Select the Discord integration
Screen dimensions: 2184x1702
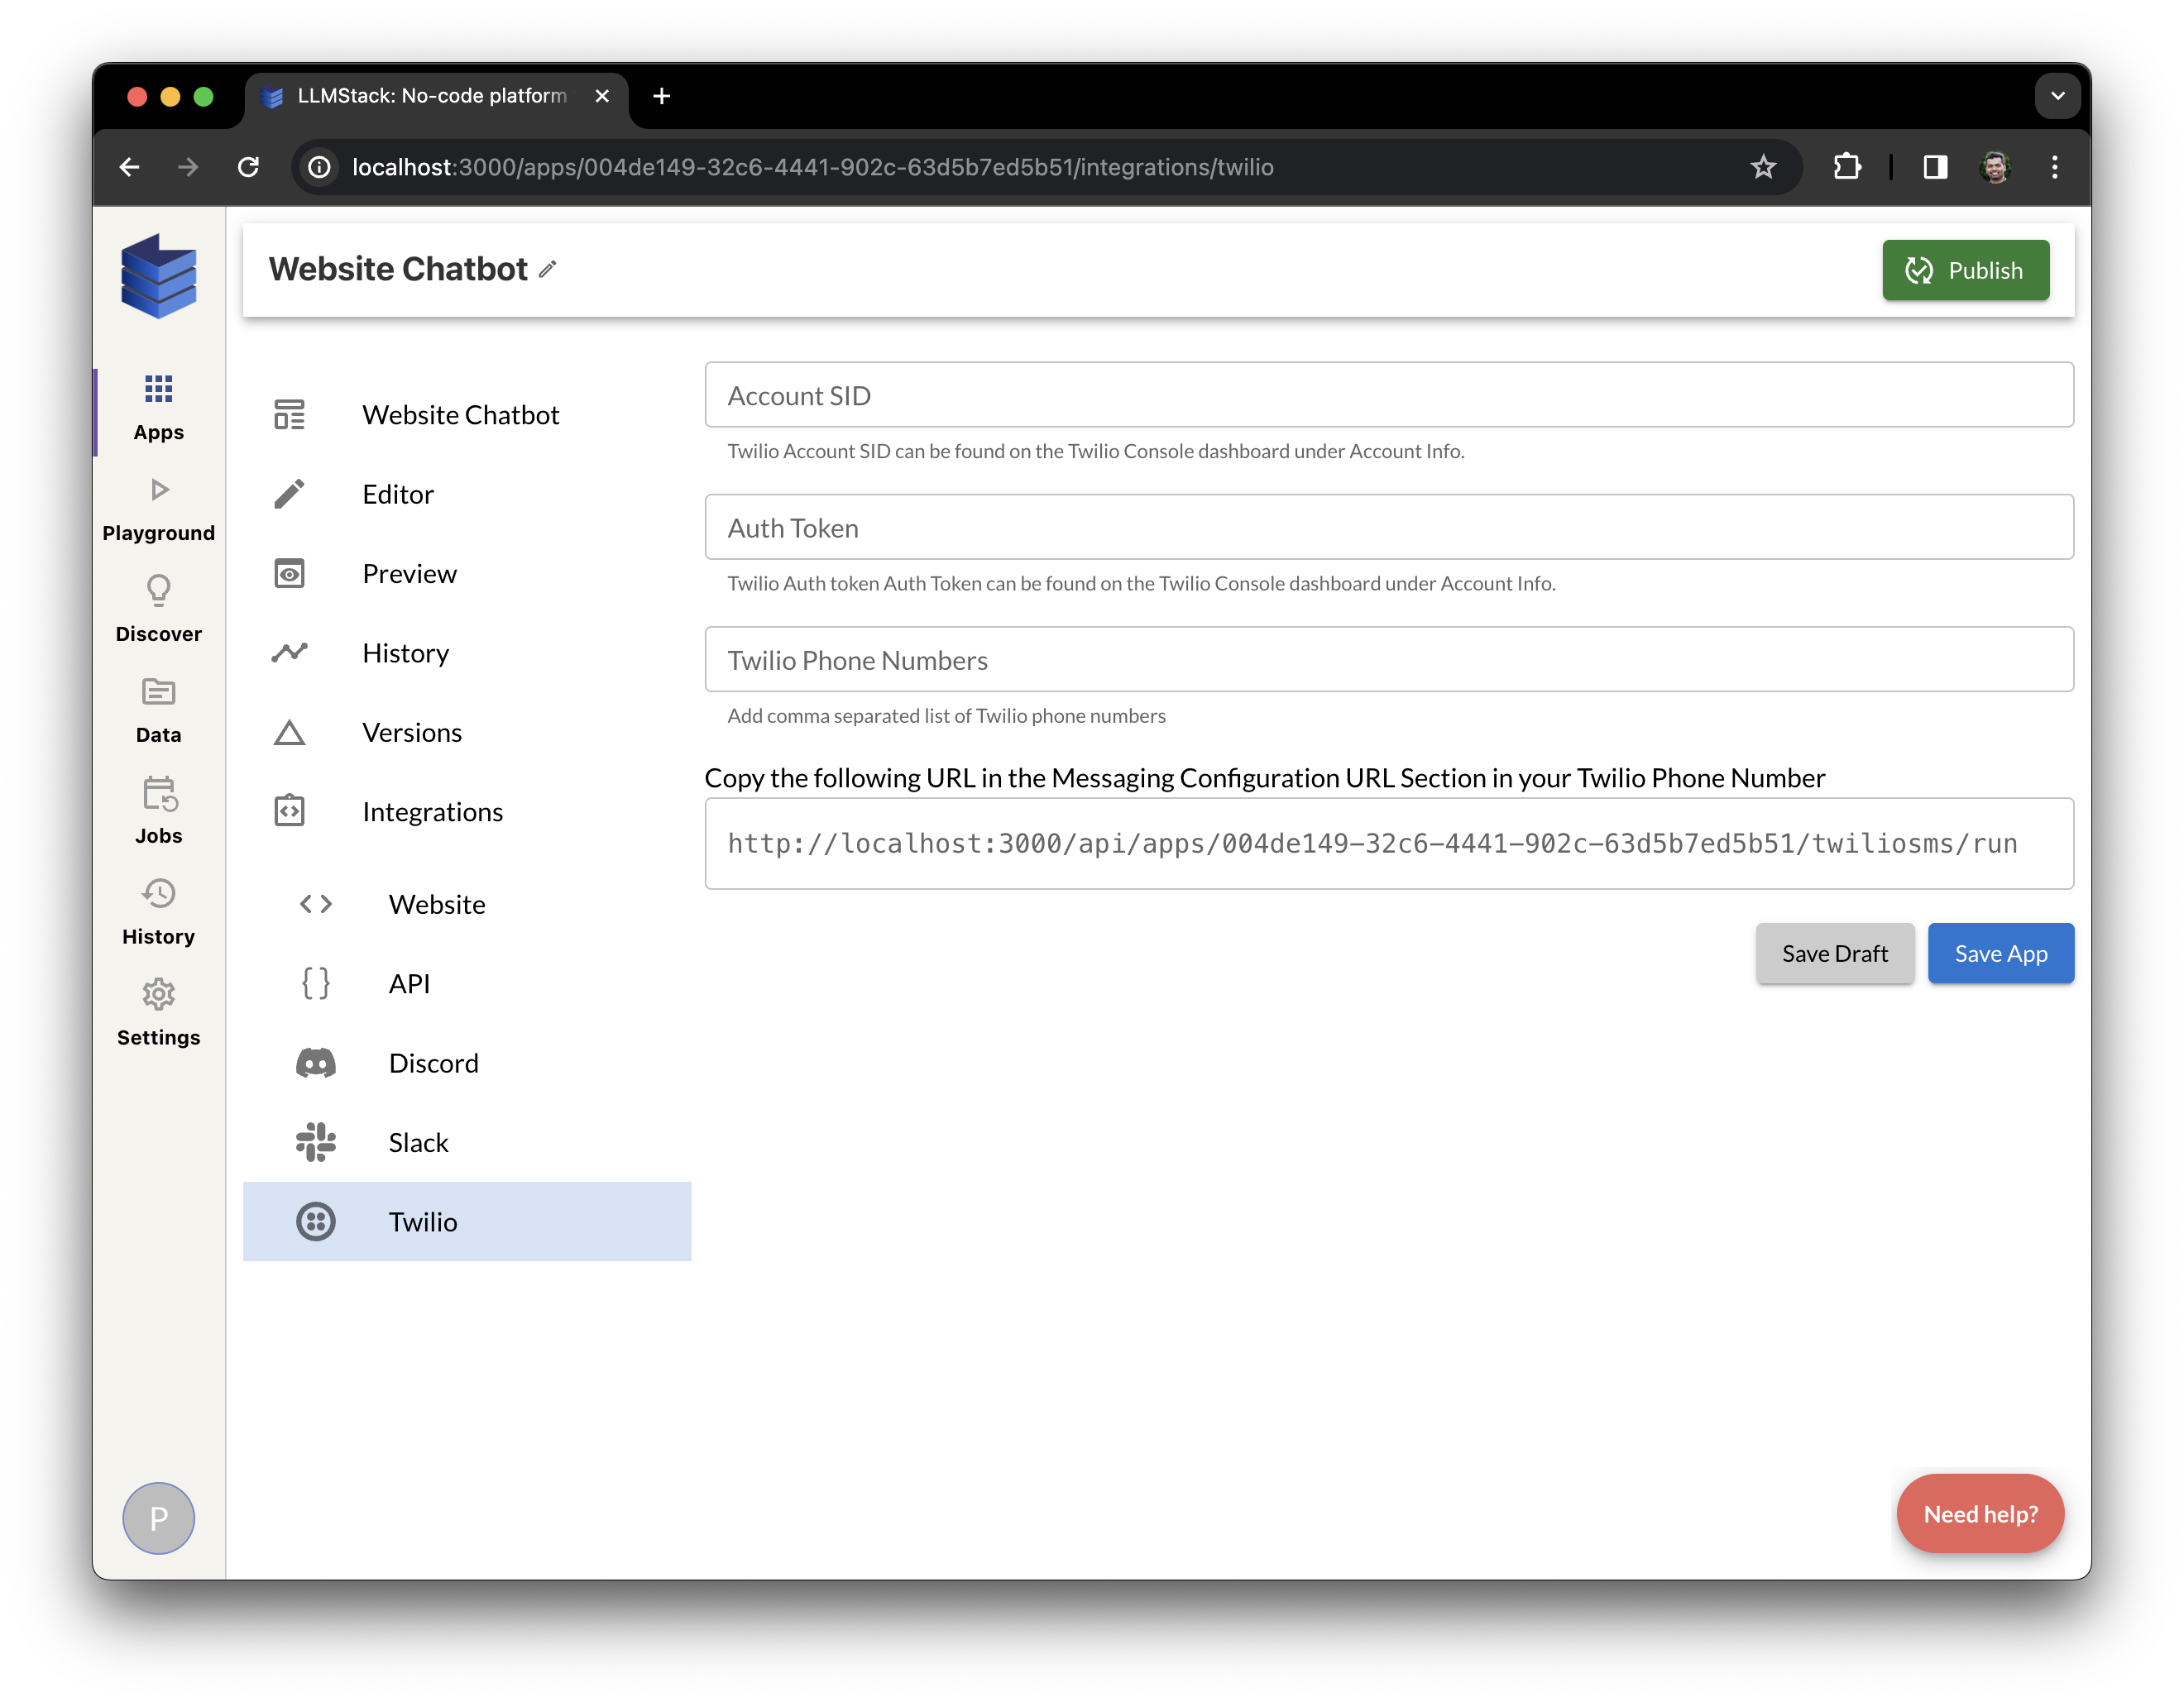[x=433, y=1063]
